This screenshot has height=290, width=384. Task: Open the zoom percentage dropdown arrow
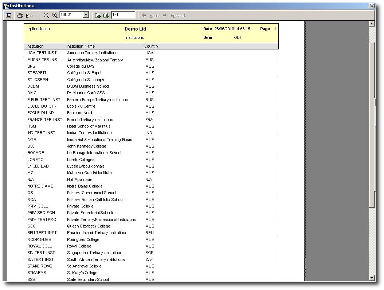click(86, 15)
